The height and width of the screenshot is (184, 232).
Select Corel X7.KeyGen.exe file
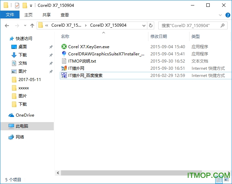[89, 47]
